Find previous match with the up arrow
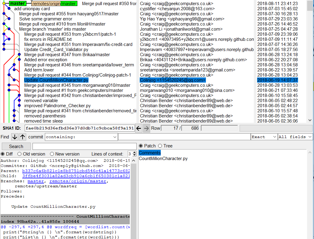314x239 pixels. (x=23, y=137)
